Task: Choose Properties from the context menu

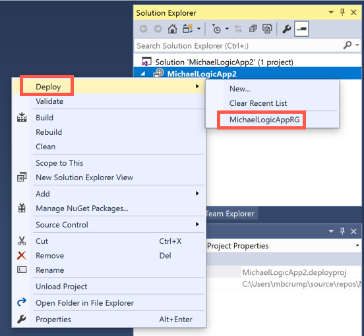Action: click(109, 320)
